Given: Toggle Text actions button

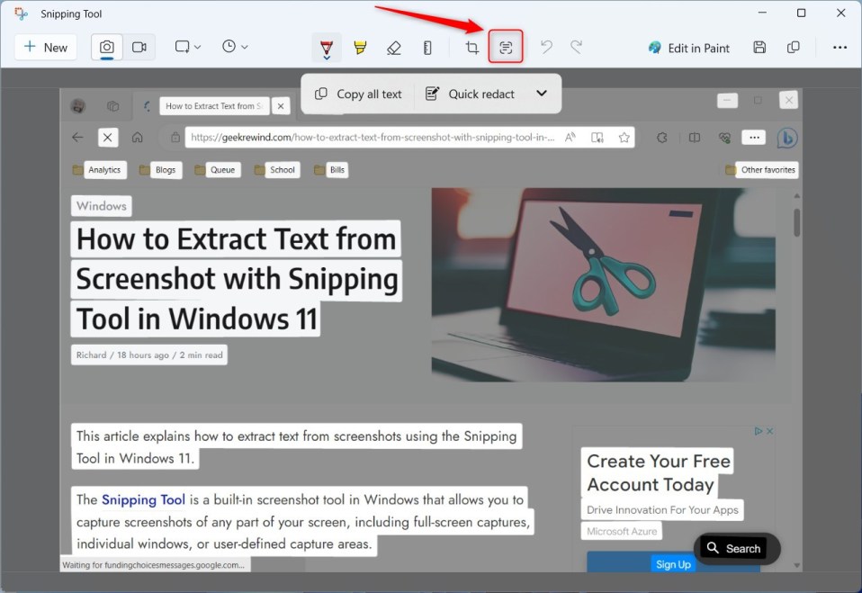Looking at the screenshot, I should pos(506,48).
